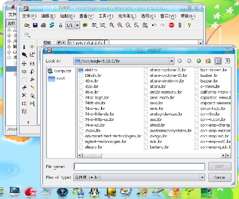Click the Print toolbar icon

tap(43, 25)
